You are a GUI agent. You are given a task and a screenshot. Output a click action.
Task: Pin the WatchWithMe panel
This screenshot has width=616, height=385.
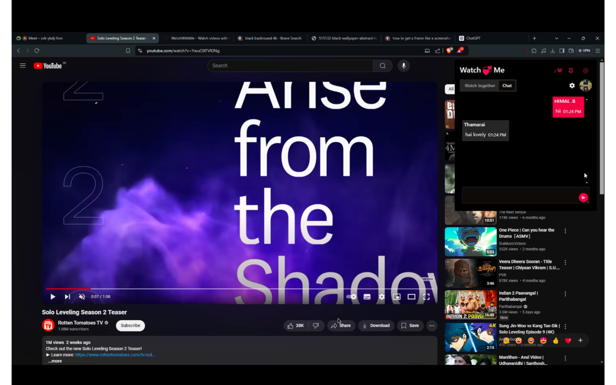tap(571, 71)
